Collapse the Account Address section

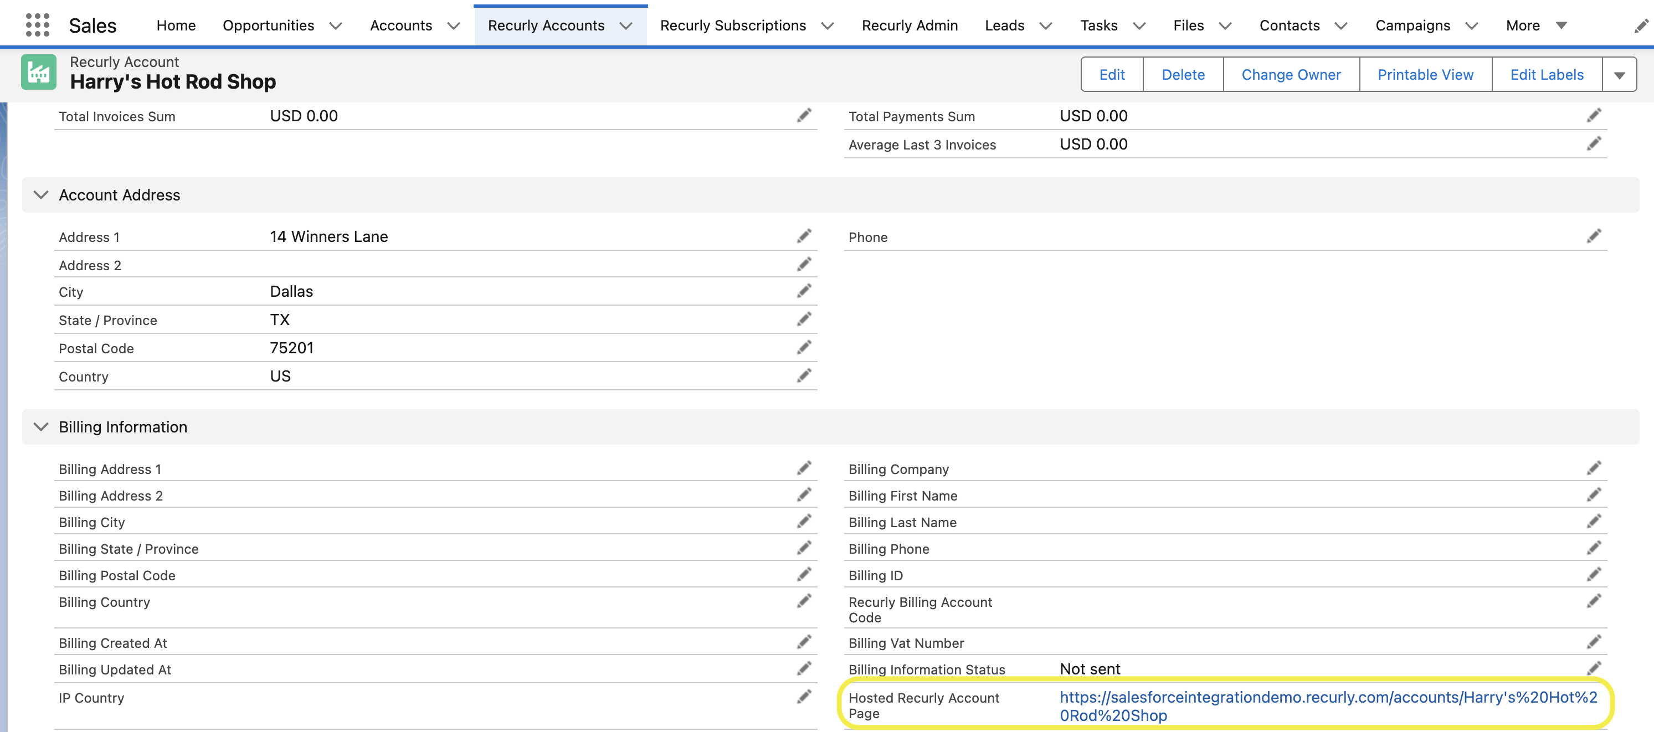40,195
